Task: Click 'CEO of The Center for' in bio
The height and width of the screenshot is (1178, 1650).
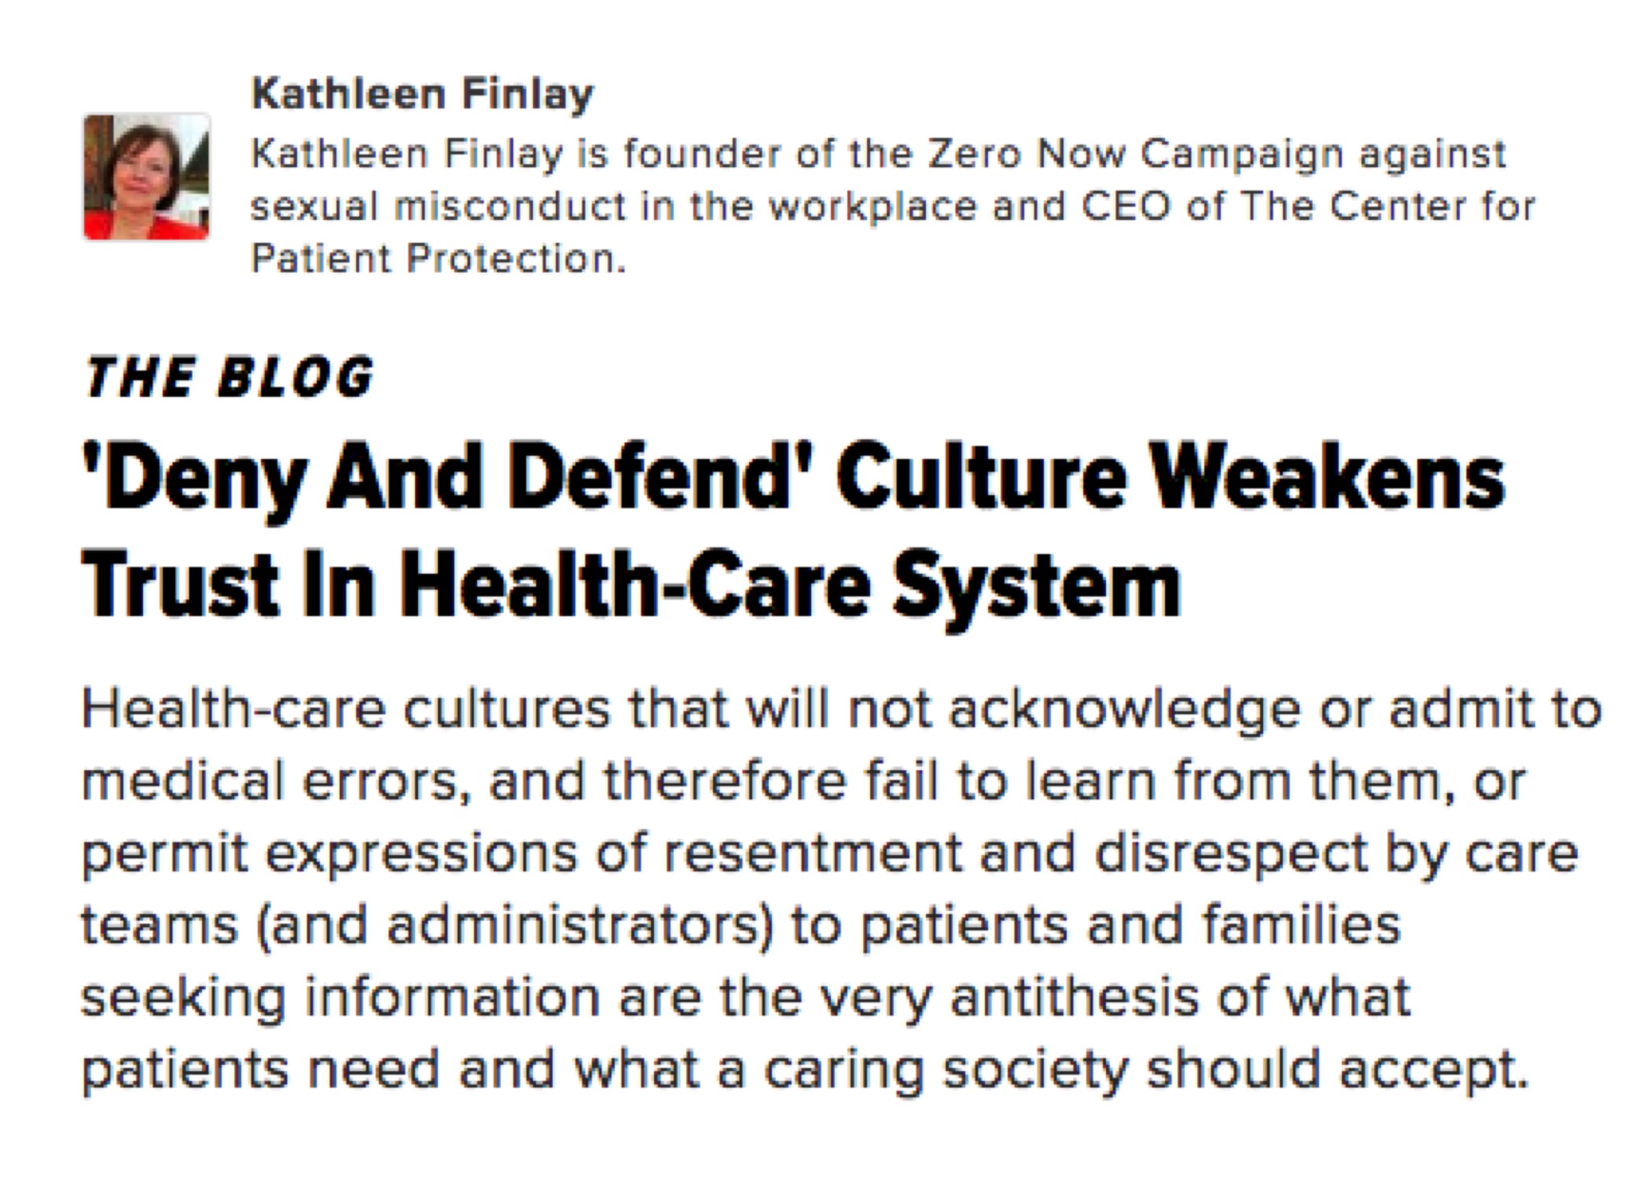Action: point(1308,207)
